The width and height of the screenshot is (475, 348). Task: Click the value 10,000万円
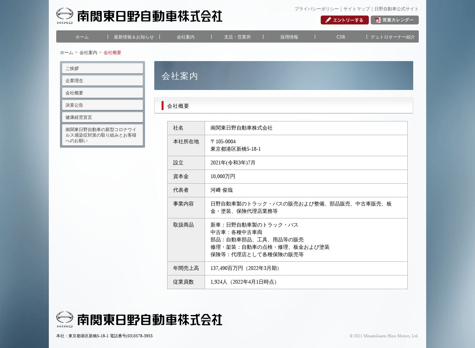pos(223,177)
